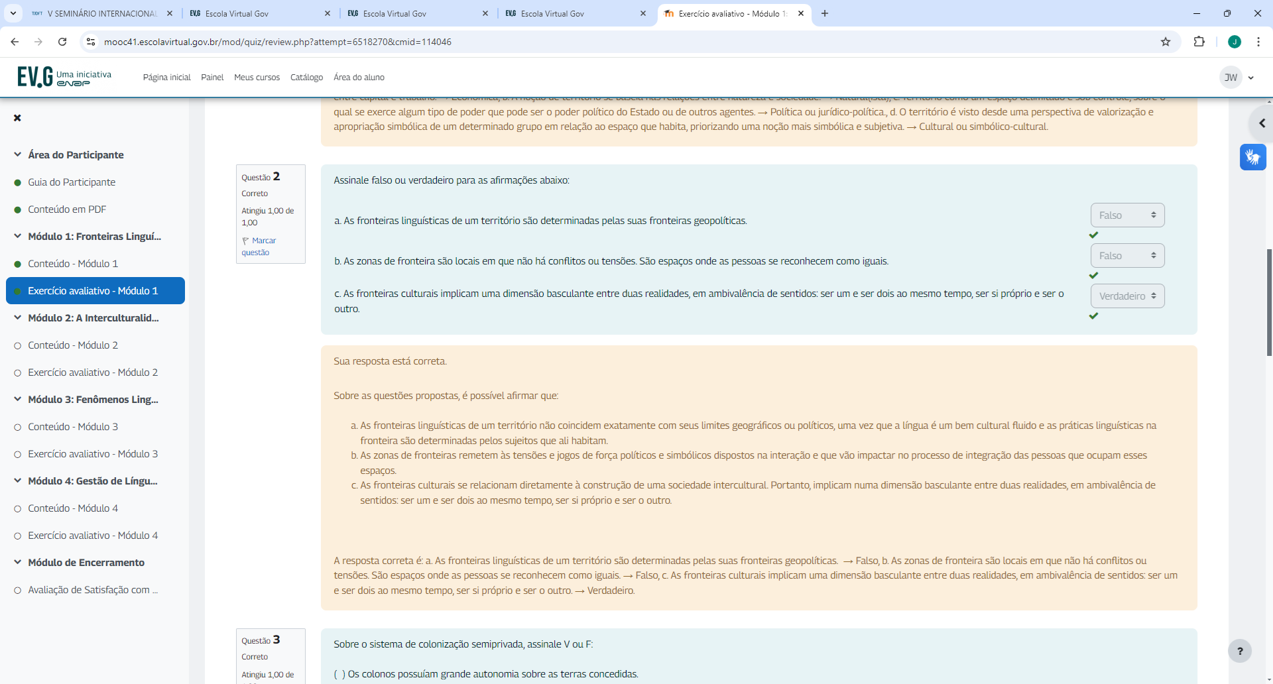Open the JW user menu
This screenshot has height=684, width=1273.
[x=1237, y=78]
